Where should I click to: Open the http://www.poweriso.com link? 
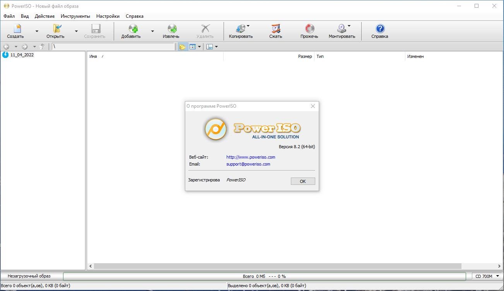coord(251,157)
